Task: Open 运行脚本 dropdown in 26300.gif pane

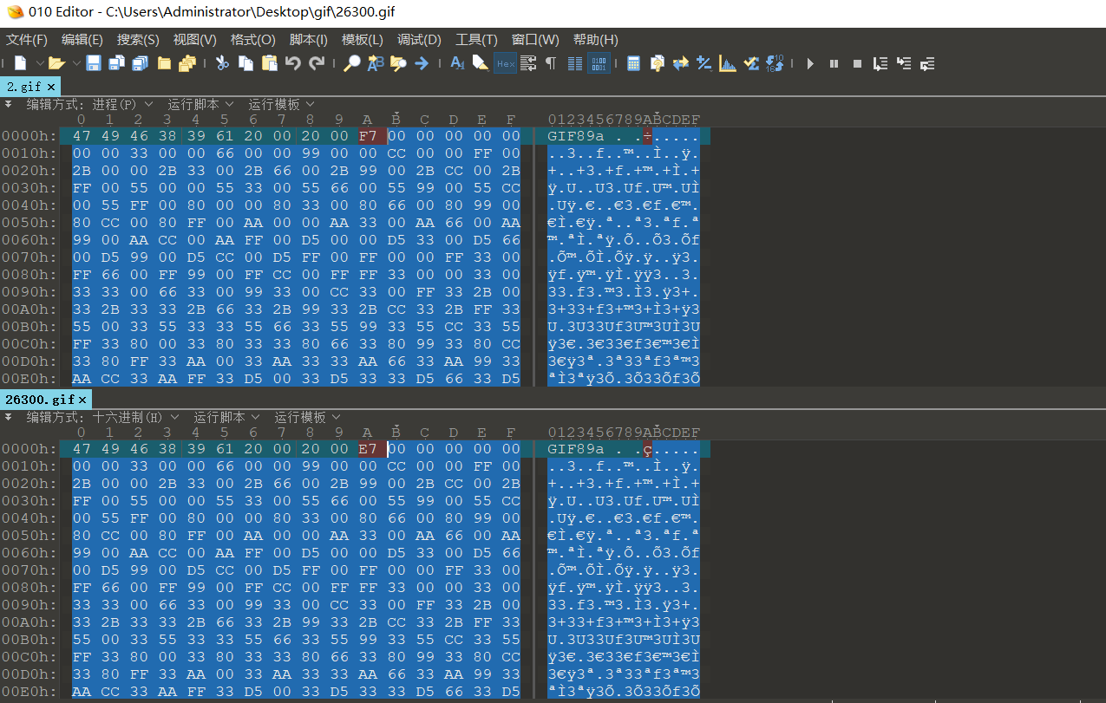Action: point(227,417)
